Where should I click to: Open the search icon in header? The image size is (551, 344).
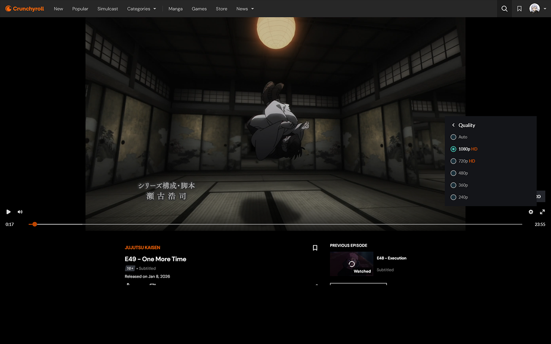[x=505, y=9]
